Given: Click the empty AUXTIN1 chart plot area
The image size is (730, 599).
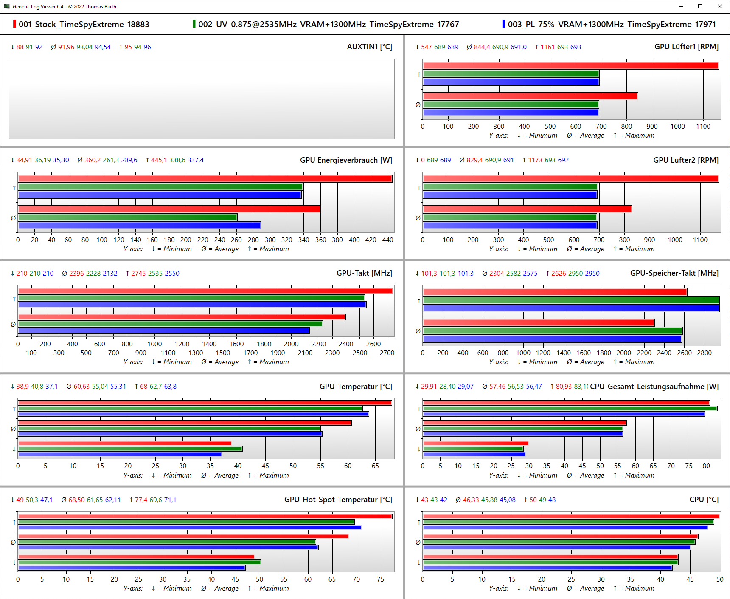Looking at the screenshot, I should [x=202, y=99].
